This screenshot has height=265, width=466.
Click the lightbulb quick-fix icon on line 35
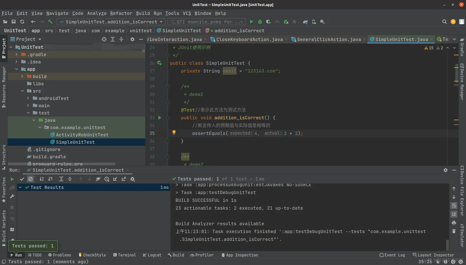point(174,132)
